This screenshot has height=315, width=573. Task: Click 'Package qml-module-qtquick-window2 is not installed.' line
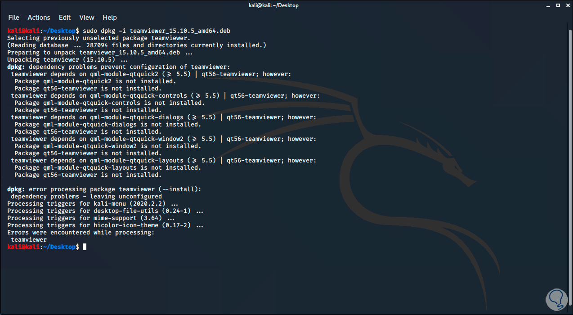pyautogui.click(x=108, y=146)
